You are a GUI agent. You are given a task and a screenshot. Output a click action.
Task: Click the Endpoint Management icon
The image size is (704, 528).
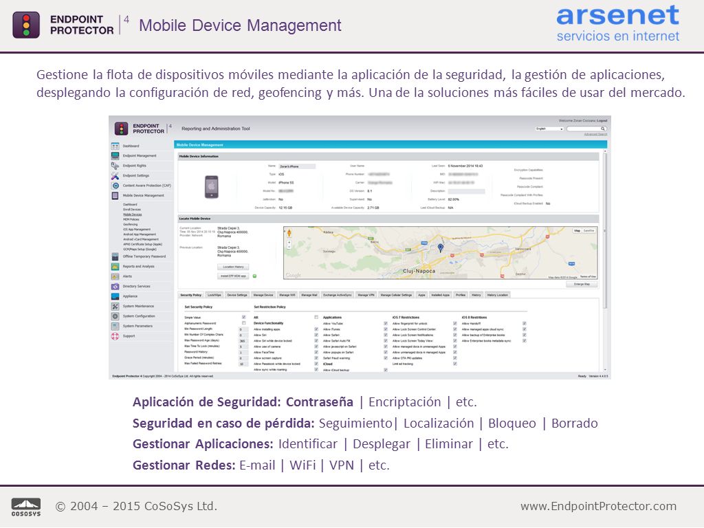pos(115,156)
